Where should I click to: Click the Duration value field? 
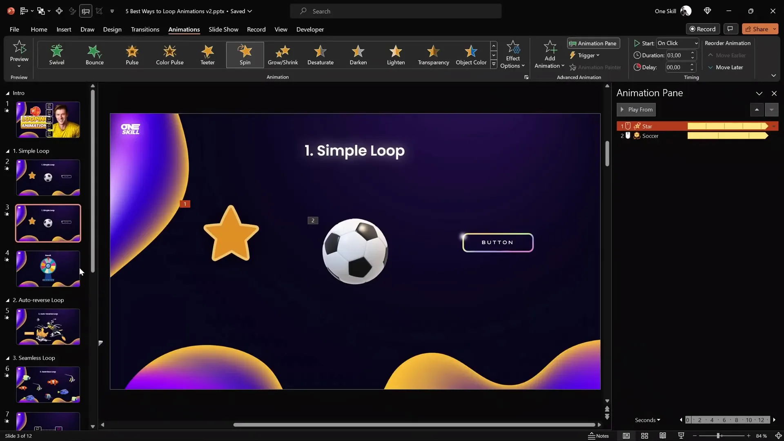point(677,55)
